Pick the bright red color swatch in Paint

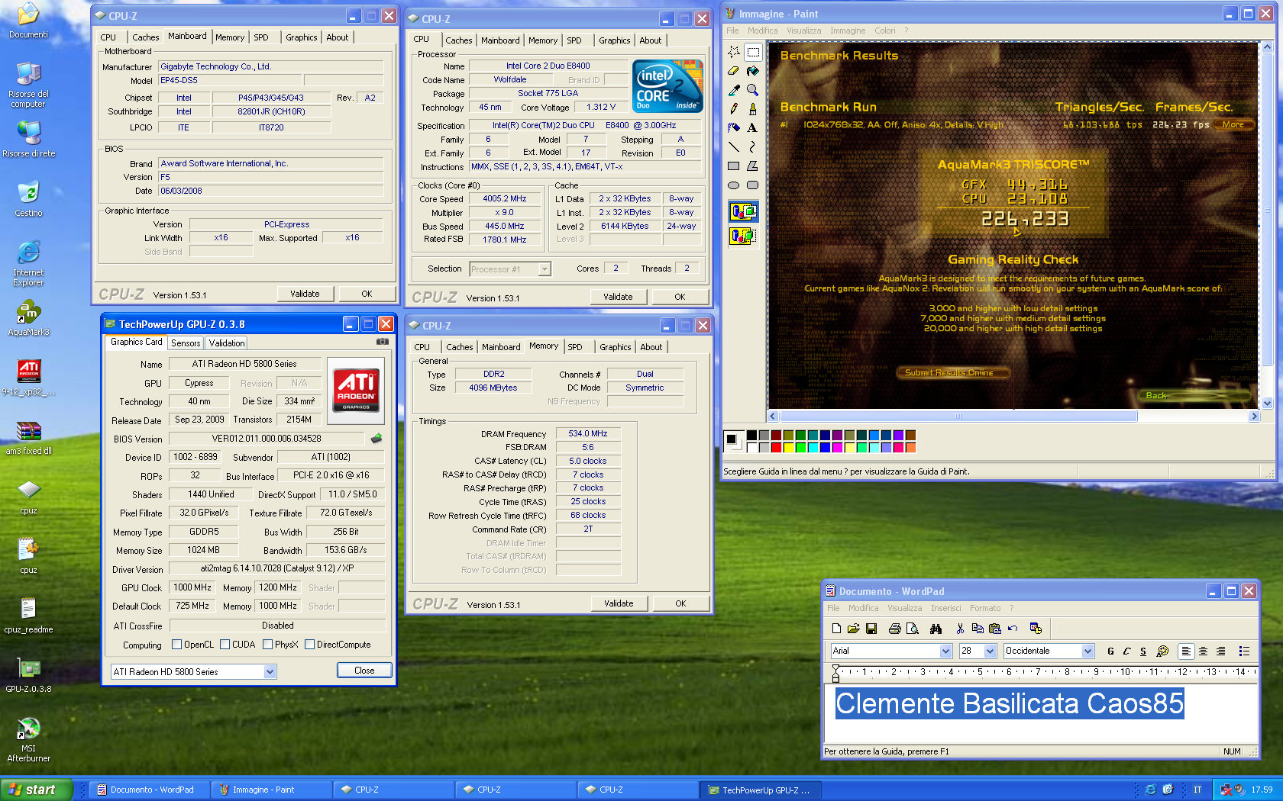coord(776,448)
